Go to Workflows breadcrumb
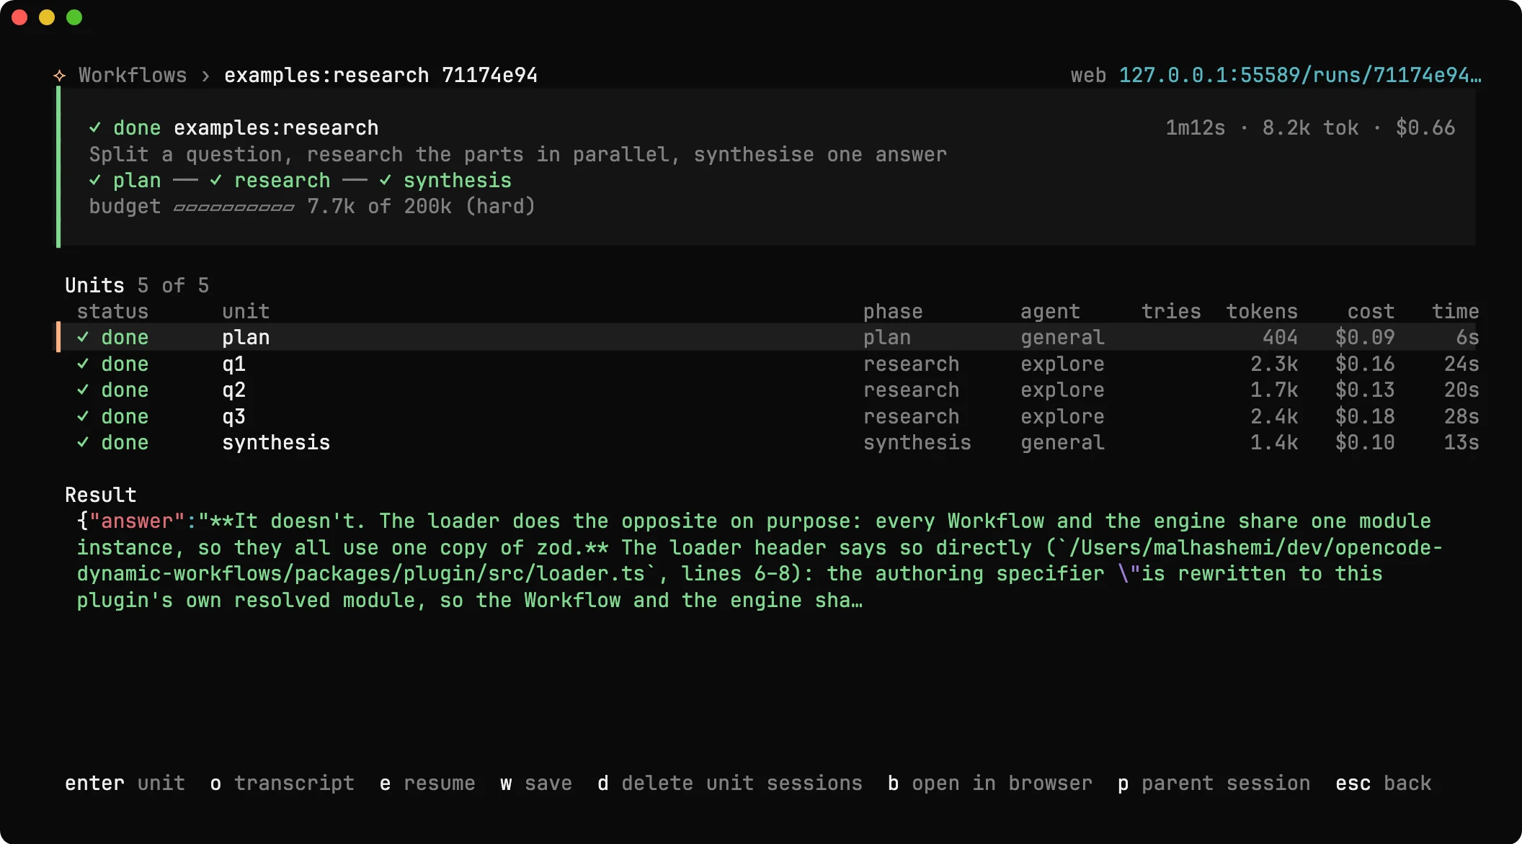The width and height of the screenshot is (1522, 844). (133, 75)
